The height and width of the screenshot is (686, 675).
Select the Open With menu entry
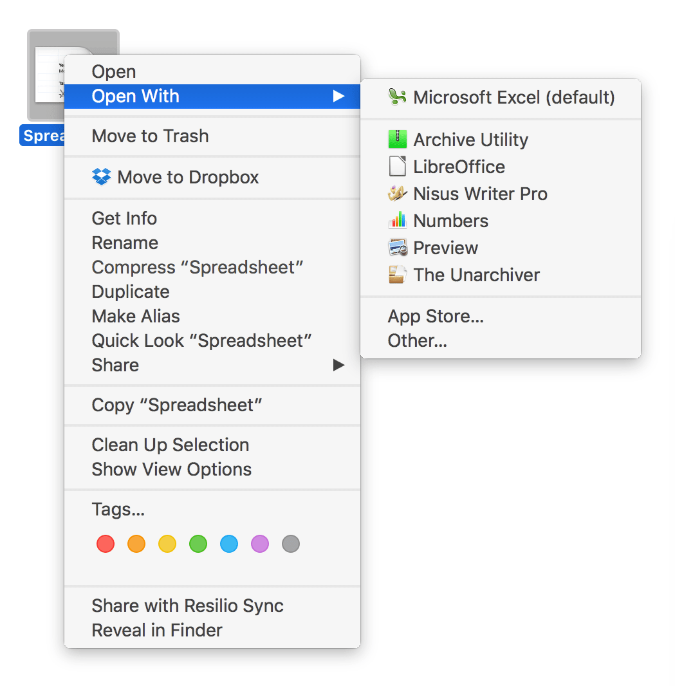(x=212, y=97)
